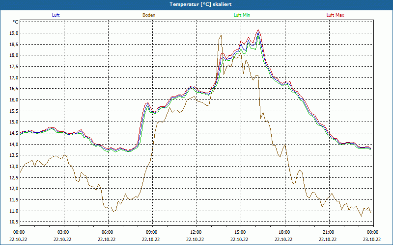Click the 18:00 time axis label
This screenshot has width=393, height=245.
[284, 232]
